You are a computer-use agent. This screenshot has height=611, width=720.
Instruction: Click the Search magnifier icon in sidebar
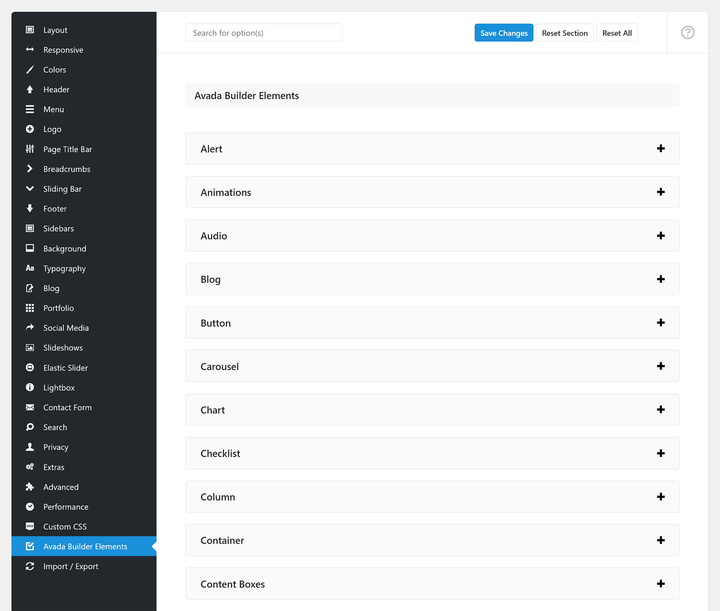pyautogui.click(x=30, y=427)
